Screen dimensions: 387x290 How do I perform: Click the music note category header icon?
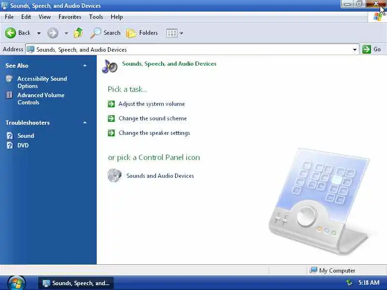[x=110, y=66]
